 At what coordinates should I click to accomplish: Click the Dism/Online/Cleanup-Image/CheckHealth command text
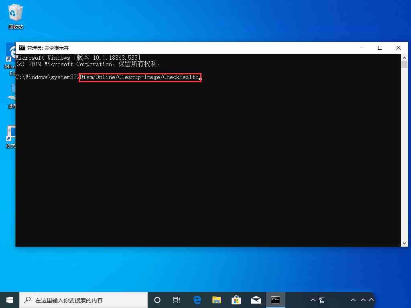click(140, 77)
